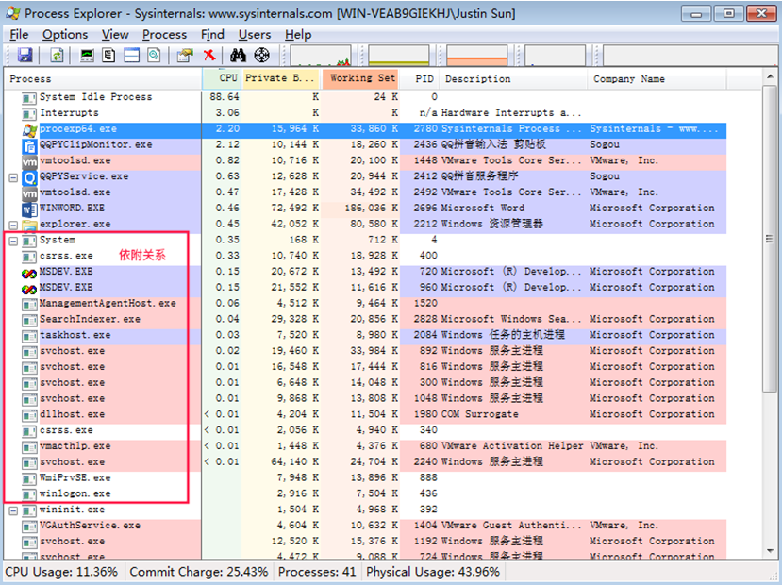Screen dimensions: 782x585
Task: Click the System Idle Process icon
Action: coord(29,98)
